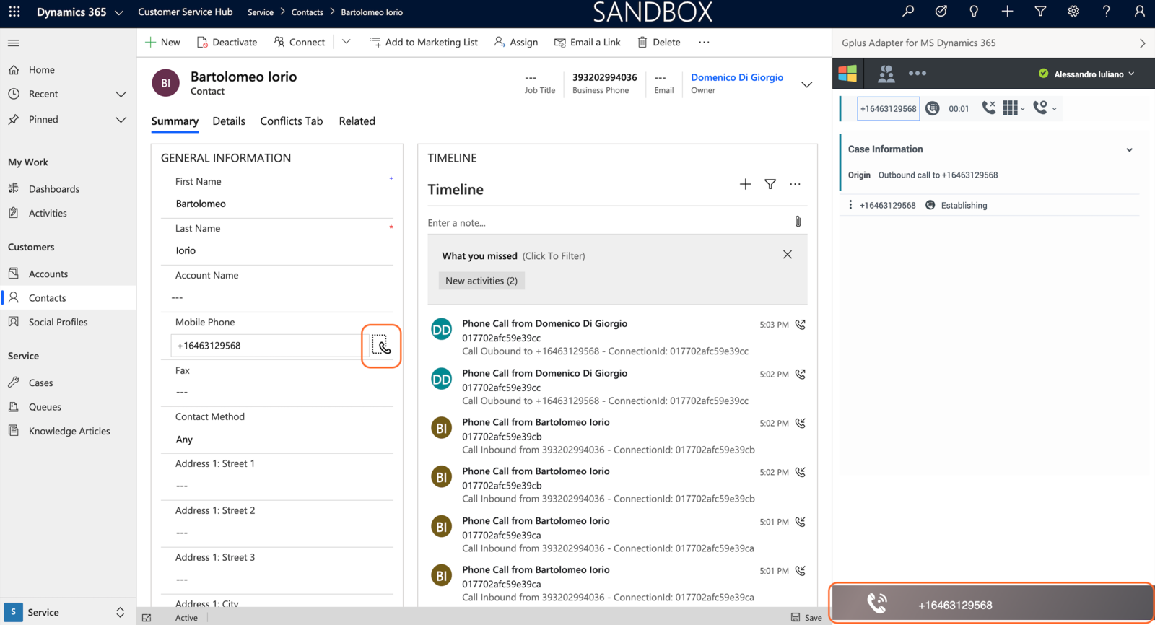Viewport: 1155px width, 625px height.
Task: Open the assistant lightbulb icon
Action: pos(974,11)
